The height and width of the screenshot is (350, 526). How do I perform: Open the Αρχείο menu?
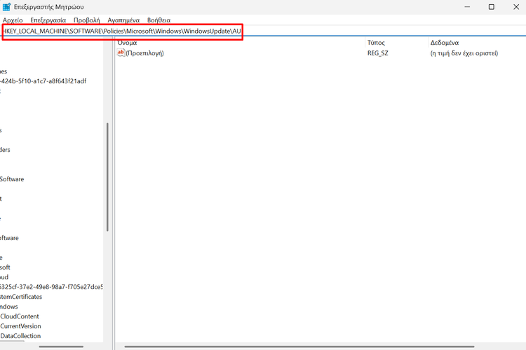13,20
